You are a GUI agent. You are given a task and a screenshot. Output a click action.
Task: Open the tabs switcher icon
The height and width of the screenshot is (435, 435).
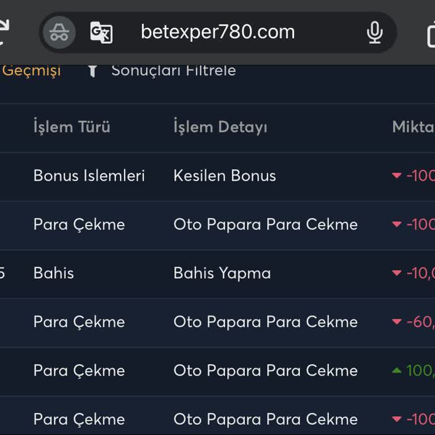pos(430,34)
